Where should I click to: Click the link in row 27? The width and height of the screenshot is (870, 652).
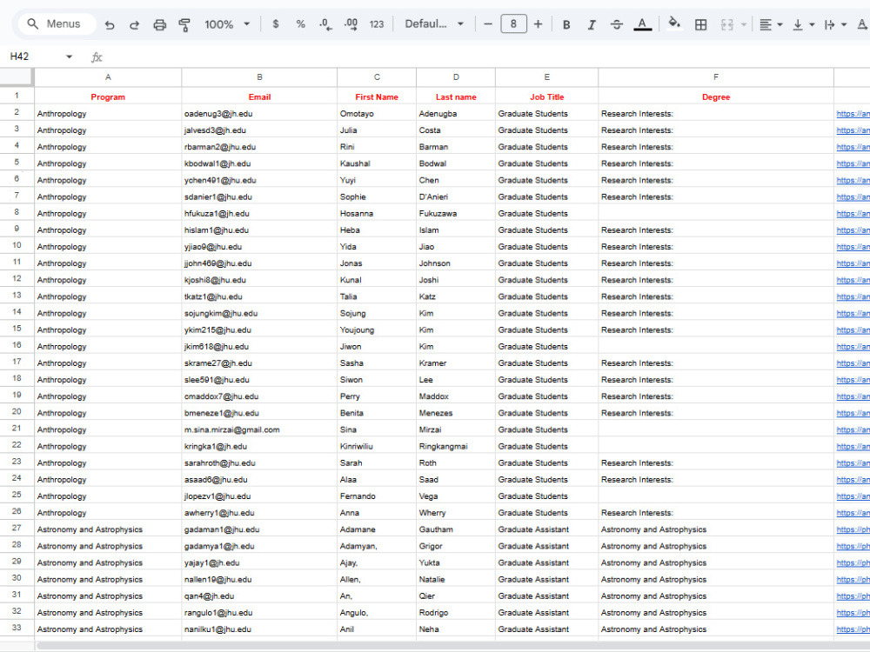(x=853, y=529)
